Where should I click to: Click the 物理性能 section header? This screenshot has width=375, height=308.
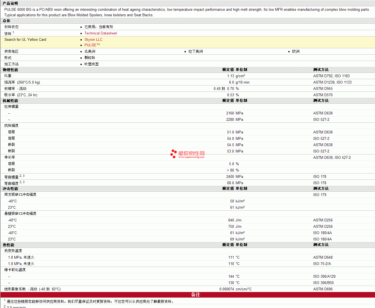[10, 70]
